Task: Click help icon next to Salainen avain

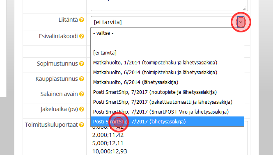Action: 81,94
